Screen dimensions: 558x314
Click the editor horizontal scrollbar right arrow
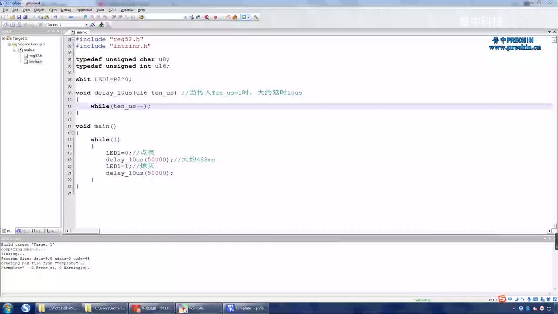(550, 231)
